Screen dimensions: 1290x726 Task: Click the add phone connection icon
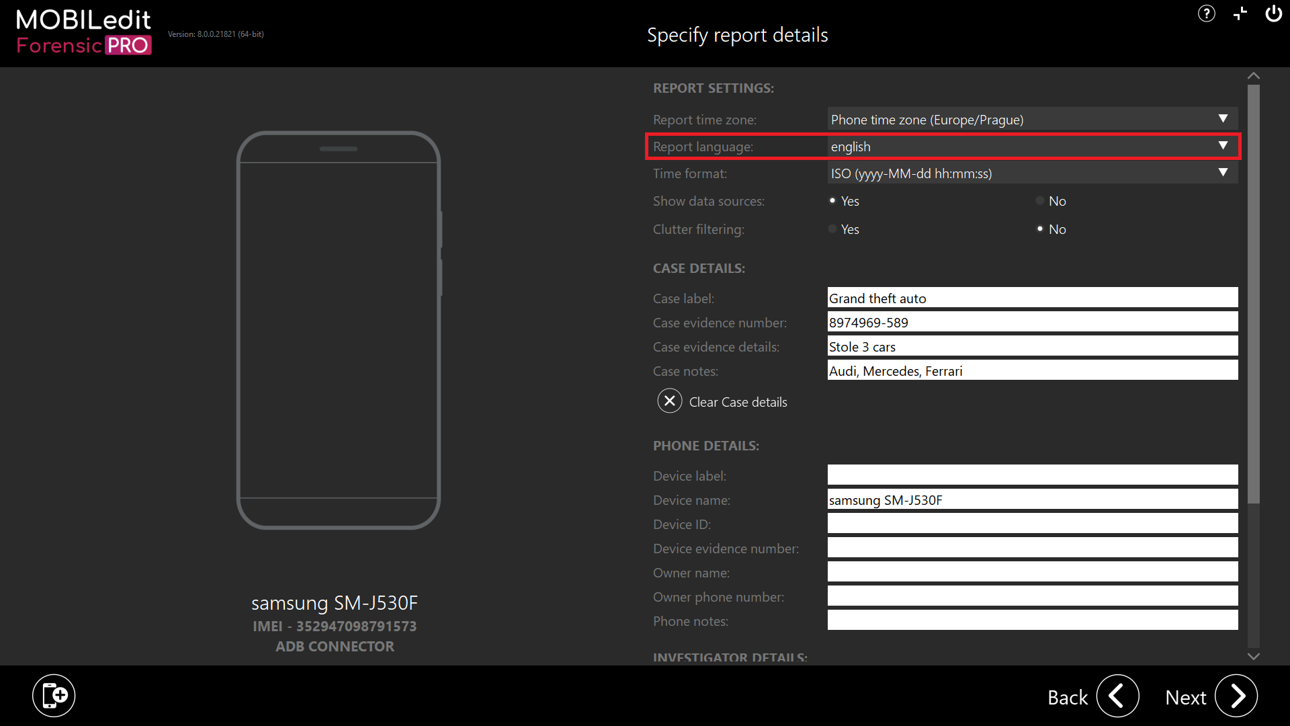[54, 696]
